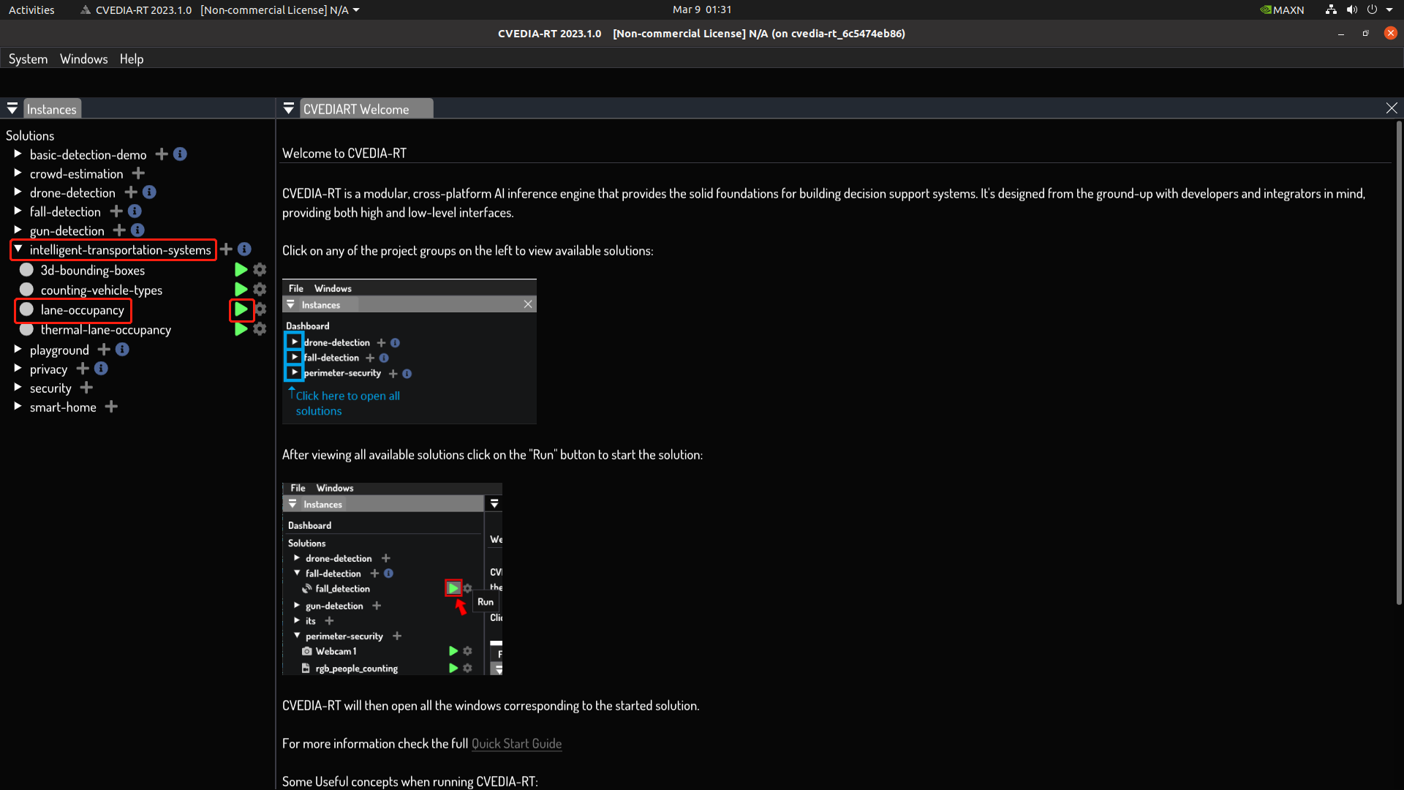The width and height of the screenshot is (1404, 790).
Task: Close the CVEDIART Welcome panel
Action: coord(1392,108)
